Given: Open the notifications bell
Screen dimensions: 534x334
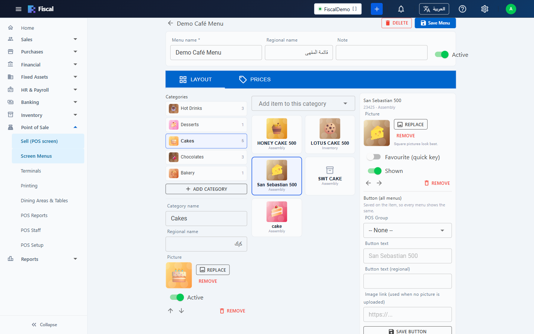Looking at the screenshot, I should [x=401, y=9].
